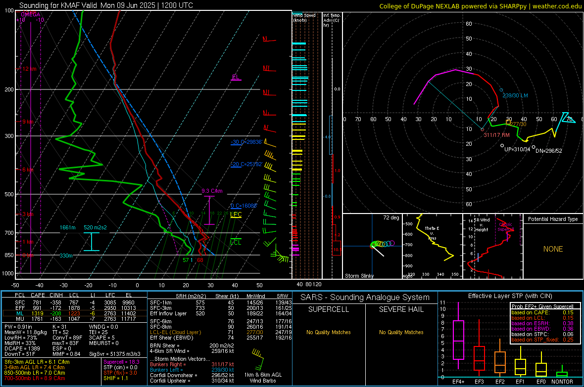Image resolution: width=584 pixels, height=387 pixels.
Task: Click the 0 C=16088' height label
Action: 244,206
